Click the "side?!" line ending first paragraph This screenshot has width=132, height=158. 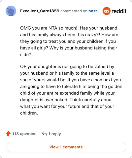pos(26,54)
